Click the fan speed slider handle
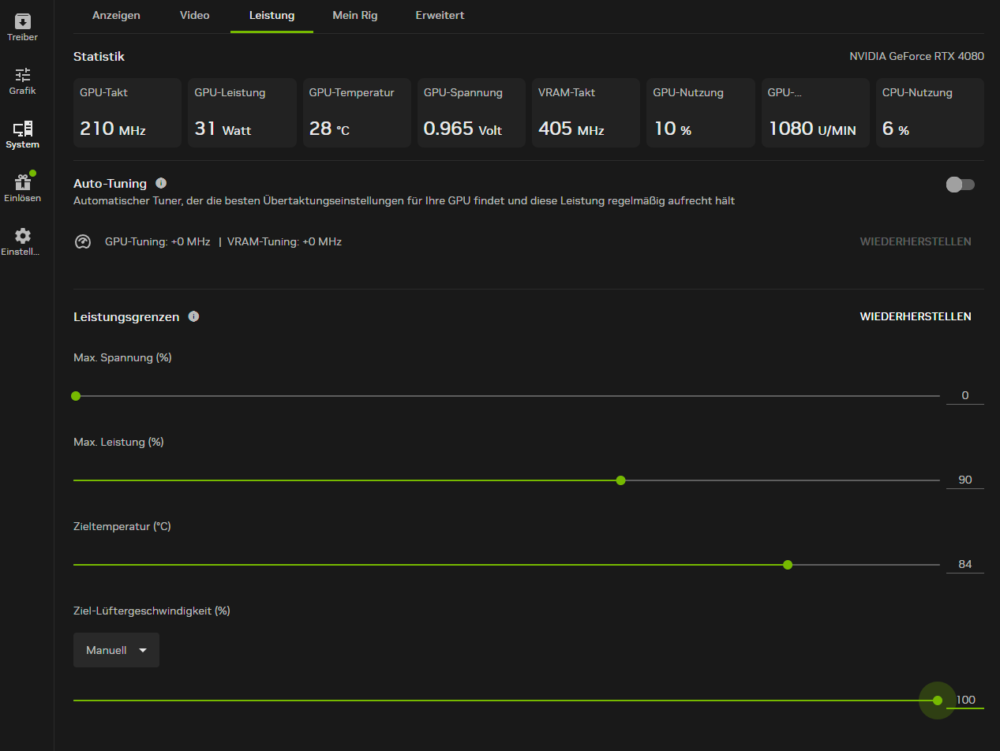This screenshot has width=1000, height=751. (938, 701)
